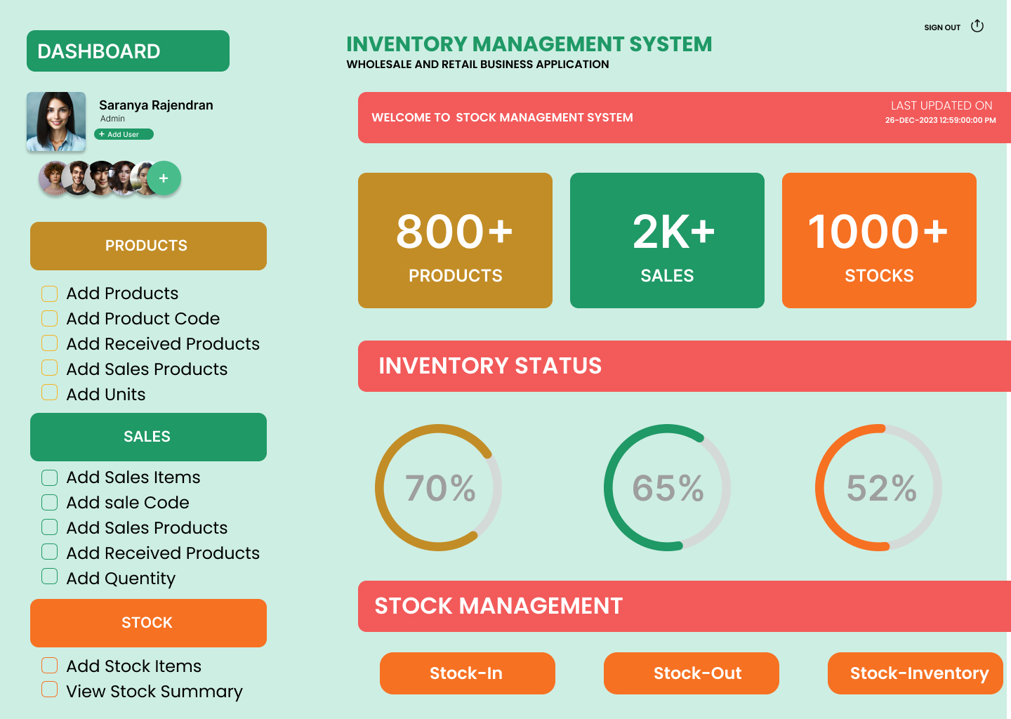This screenshot has width=1011, height=719.
Task: Tick the Add Product Code checkbox
Action: 50,319
